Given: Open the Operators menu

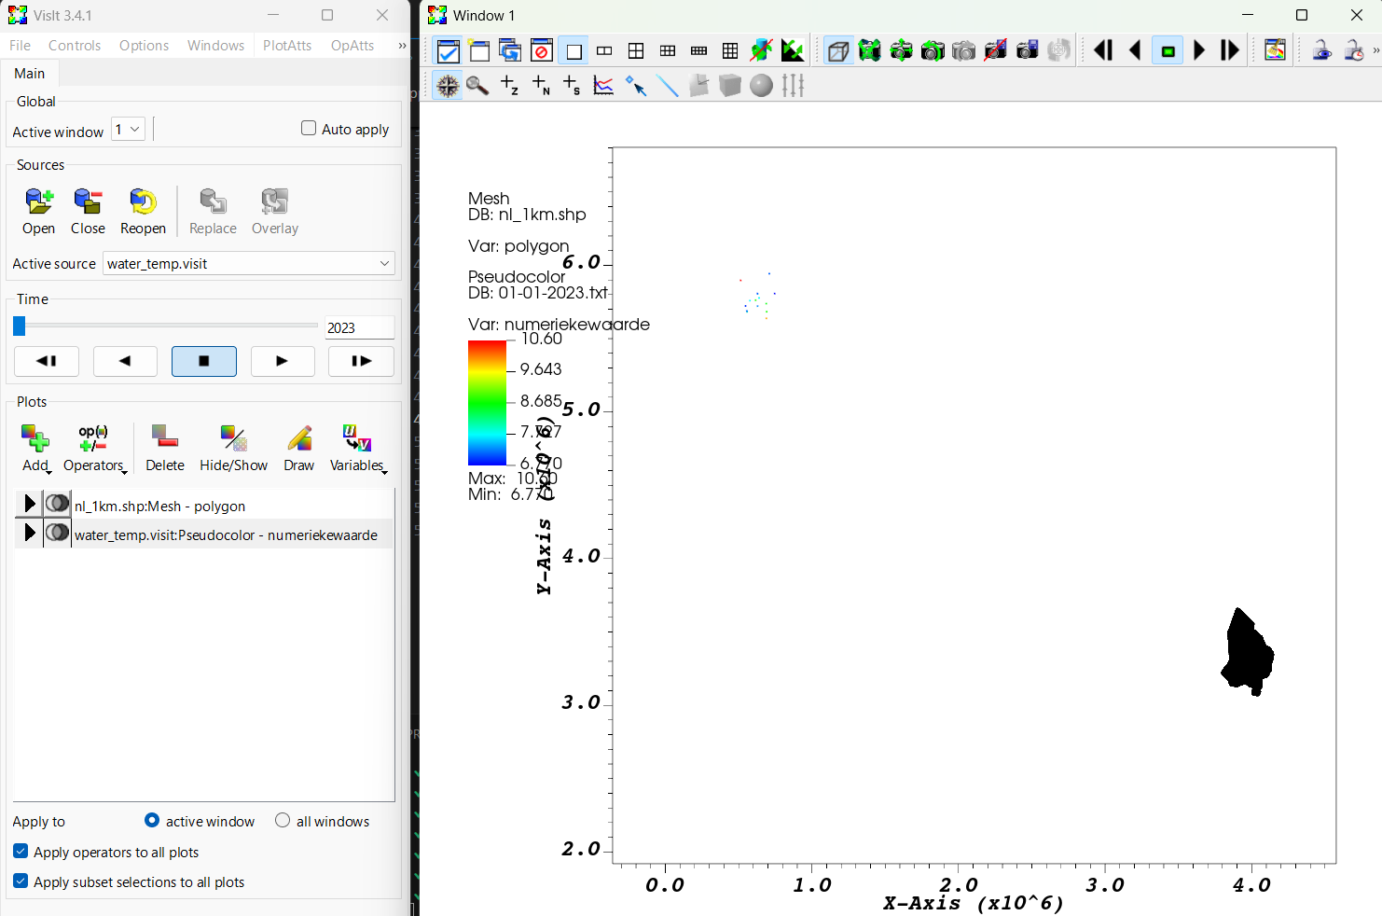Looking at the screenshot, I should click(x=94, y=448).
